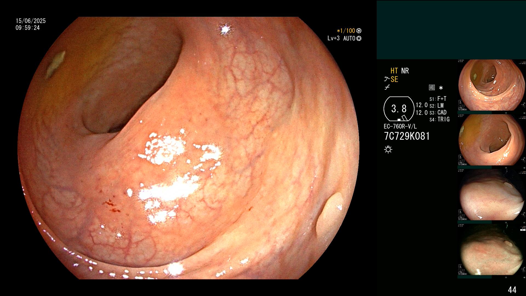The width and height of the screenshot is (526, 296).
Task: Click the shutter icon next to *1/100
Action: (359, 31)
